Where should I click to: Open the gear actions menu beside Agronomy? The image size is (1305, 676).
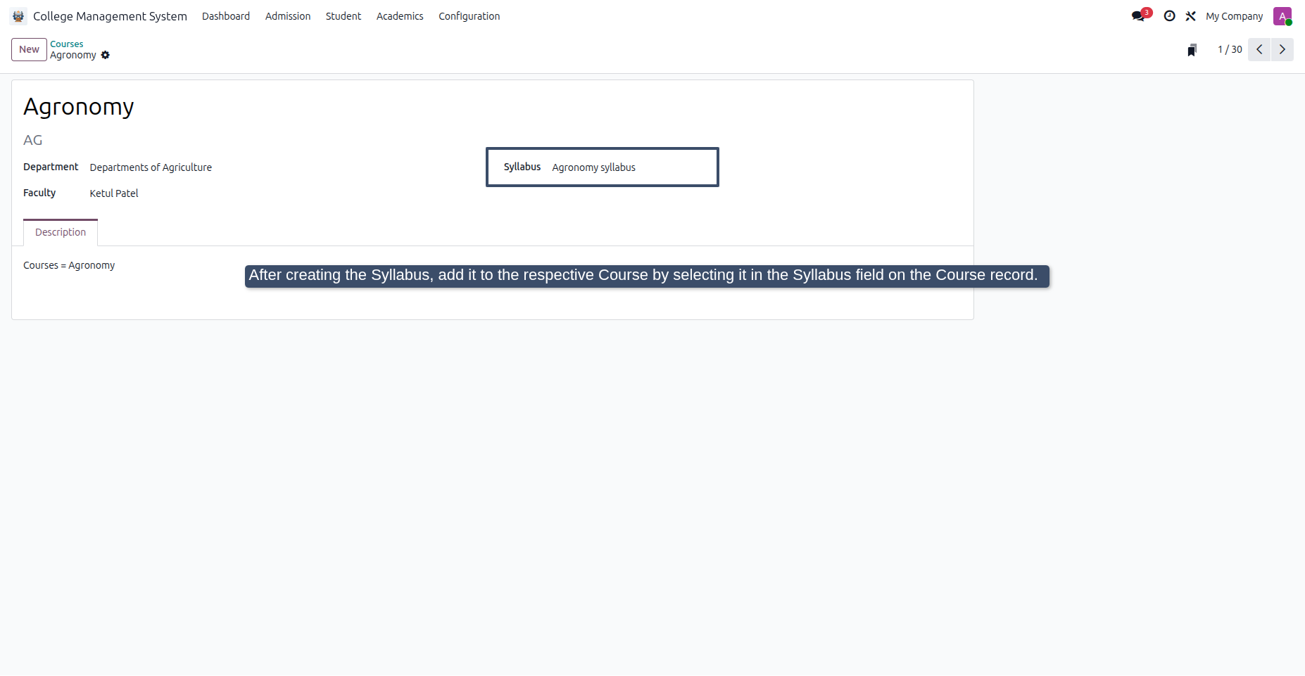pos(106,55)
